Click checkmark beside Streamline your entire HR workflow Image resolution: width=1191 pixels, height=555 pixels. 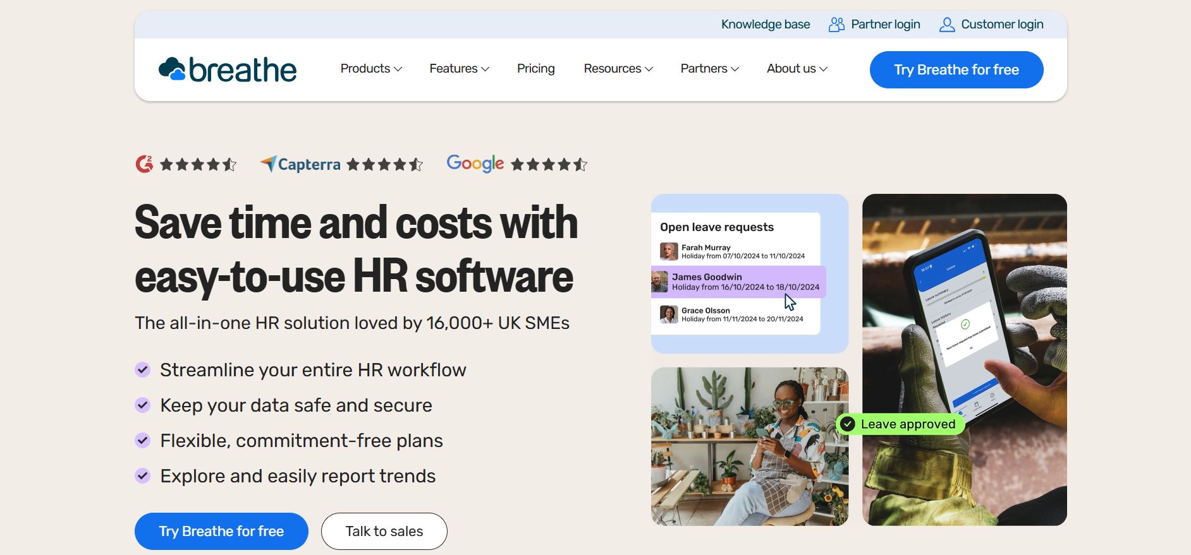(143, 370)
